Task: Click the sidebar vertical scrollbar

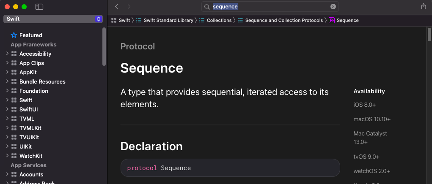Action: click(x=104, y=46)
